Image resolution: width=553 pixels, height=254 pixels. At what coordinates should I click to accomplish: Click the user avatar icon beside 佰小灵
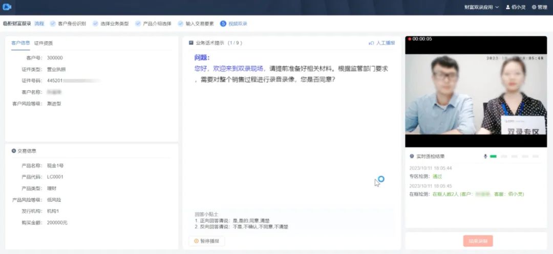508,7
